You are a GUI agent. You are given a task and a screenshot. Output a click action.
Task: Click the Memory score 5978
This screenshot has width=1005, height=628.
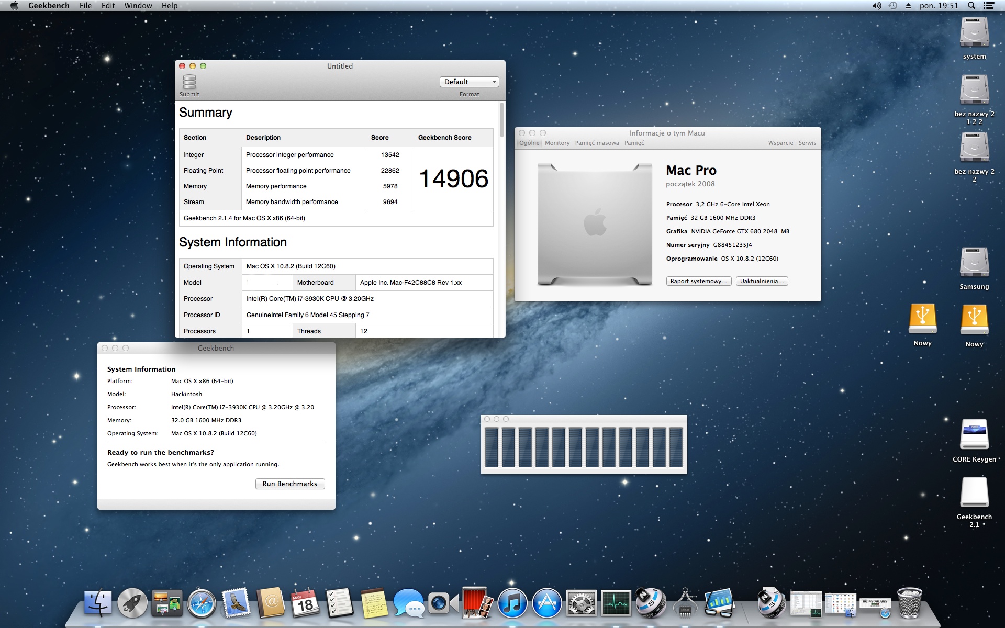[390, 186]
